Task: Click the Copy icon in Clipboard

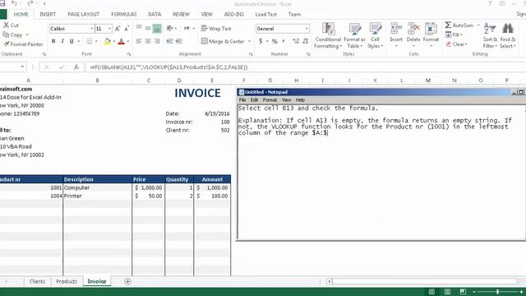Action: pyautogui.click(x=6, y=35)
